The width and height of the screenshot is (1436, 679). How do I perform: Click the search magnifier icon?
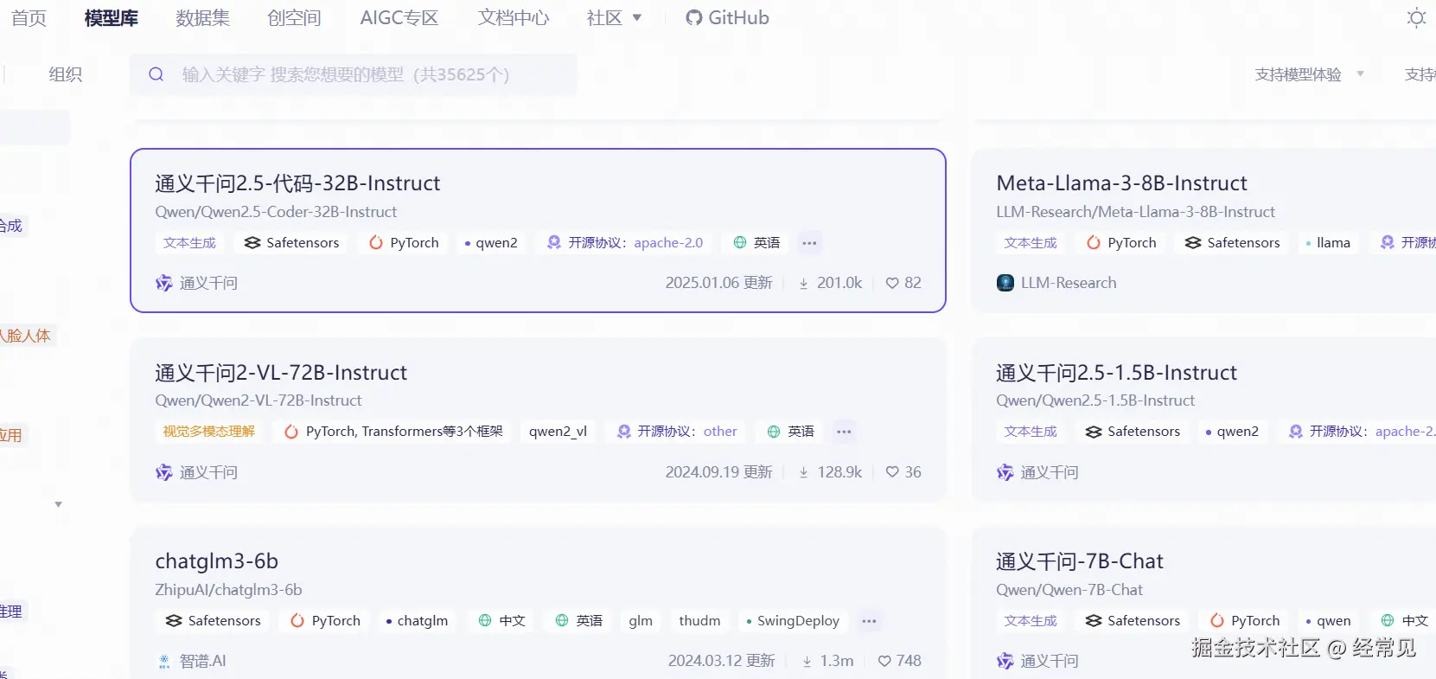coord(156,74)
